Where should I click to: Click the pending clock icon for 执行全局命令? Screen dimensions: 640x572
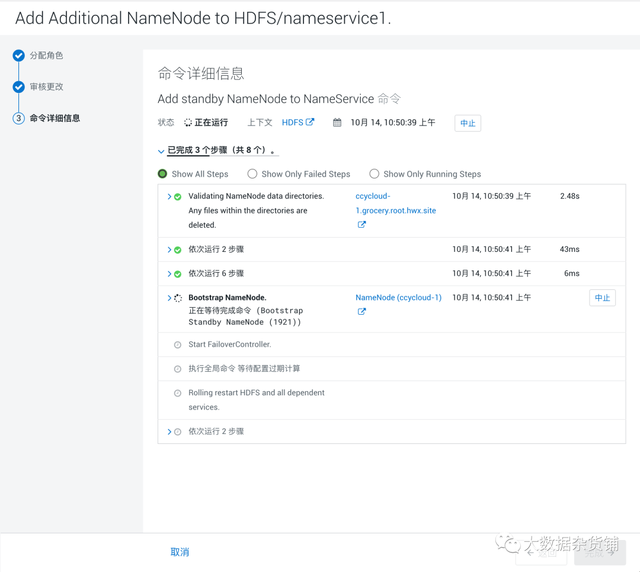point(178,369)
